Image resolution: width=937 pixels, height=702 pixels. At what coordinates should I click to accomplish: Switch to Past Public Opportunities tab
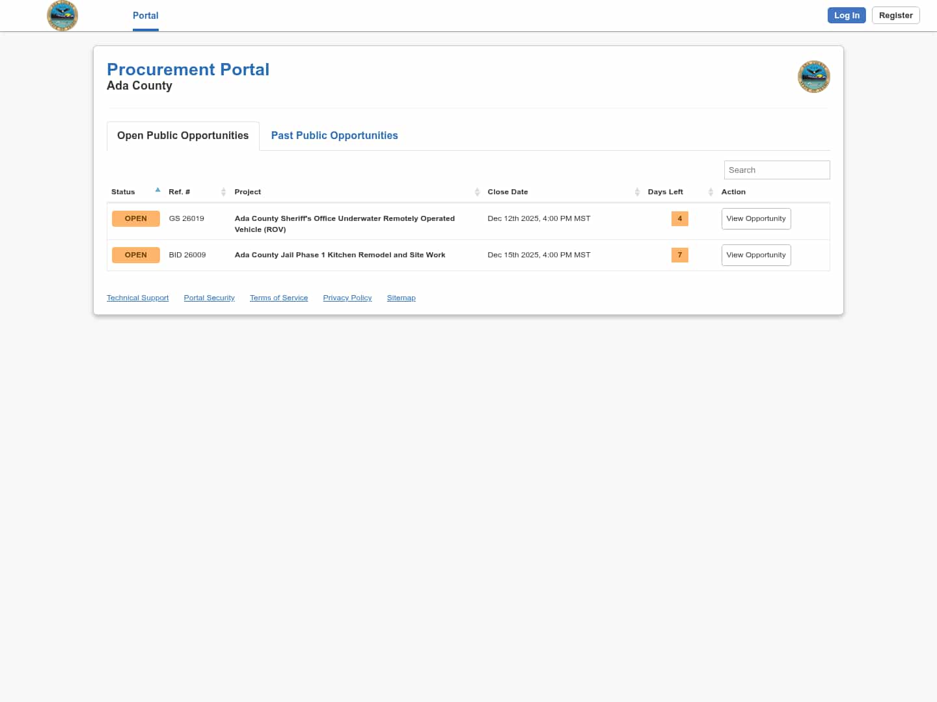pyautogui.click(x=334, y=135)
